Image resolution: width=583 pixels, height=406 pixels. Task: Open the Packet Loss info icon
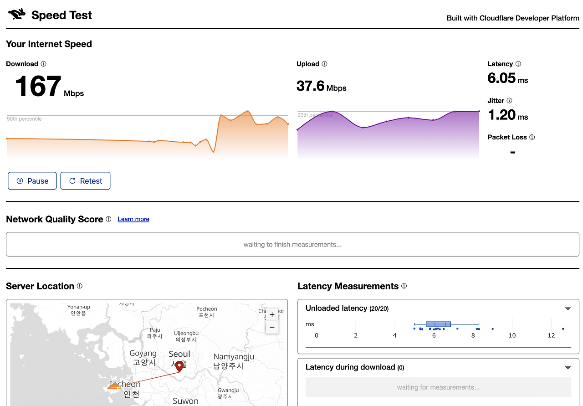[532, 137]
